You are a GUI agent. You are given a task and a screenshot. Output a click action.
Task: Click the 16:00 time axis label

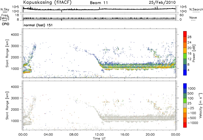click(x=125, y=135)
